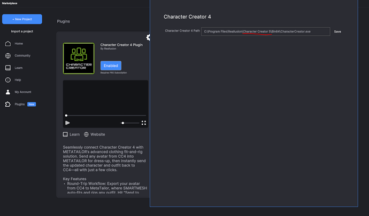Open the Plugins sidebar item
The height and width of the screenshot is (216, 369).
tap(20, 104)
